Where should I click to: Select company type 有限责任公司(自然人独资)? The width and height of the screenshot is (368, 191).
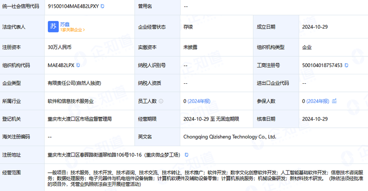[x=74, y=83]
